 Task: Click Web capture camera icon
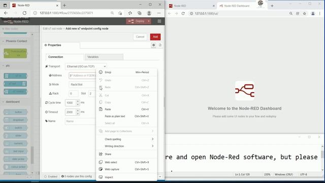coord(101,169)
